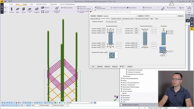Click Соединения in the catalog tree
The image size is (194, 109).
pyautogui.click(x=126, y=100)
